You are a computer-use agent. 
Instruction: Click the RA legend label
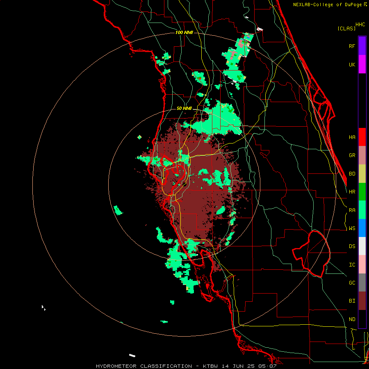(352, 210)
